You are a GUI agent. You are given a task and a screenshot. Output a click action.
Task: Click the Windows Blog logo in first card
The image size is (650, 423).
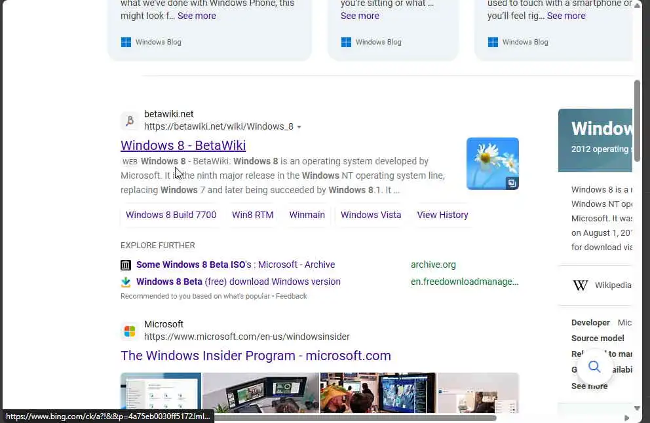point(126,42)
